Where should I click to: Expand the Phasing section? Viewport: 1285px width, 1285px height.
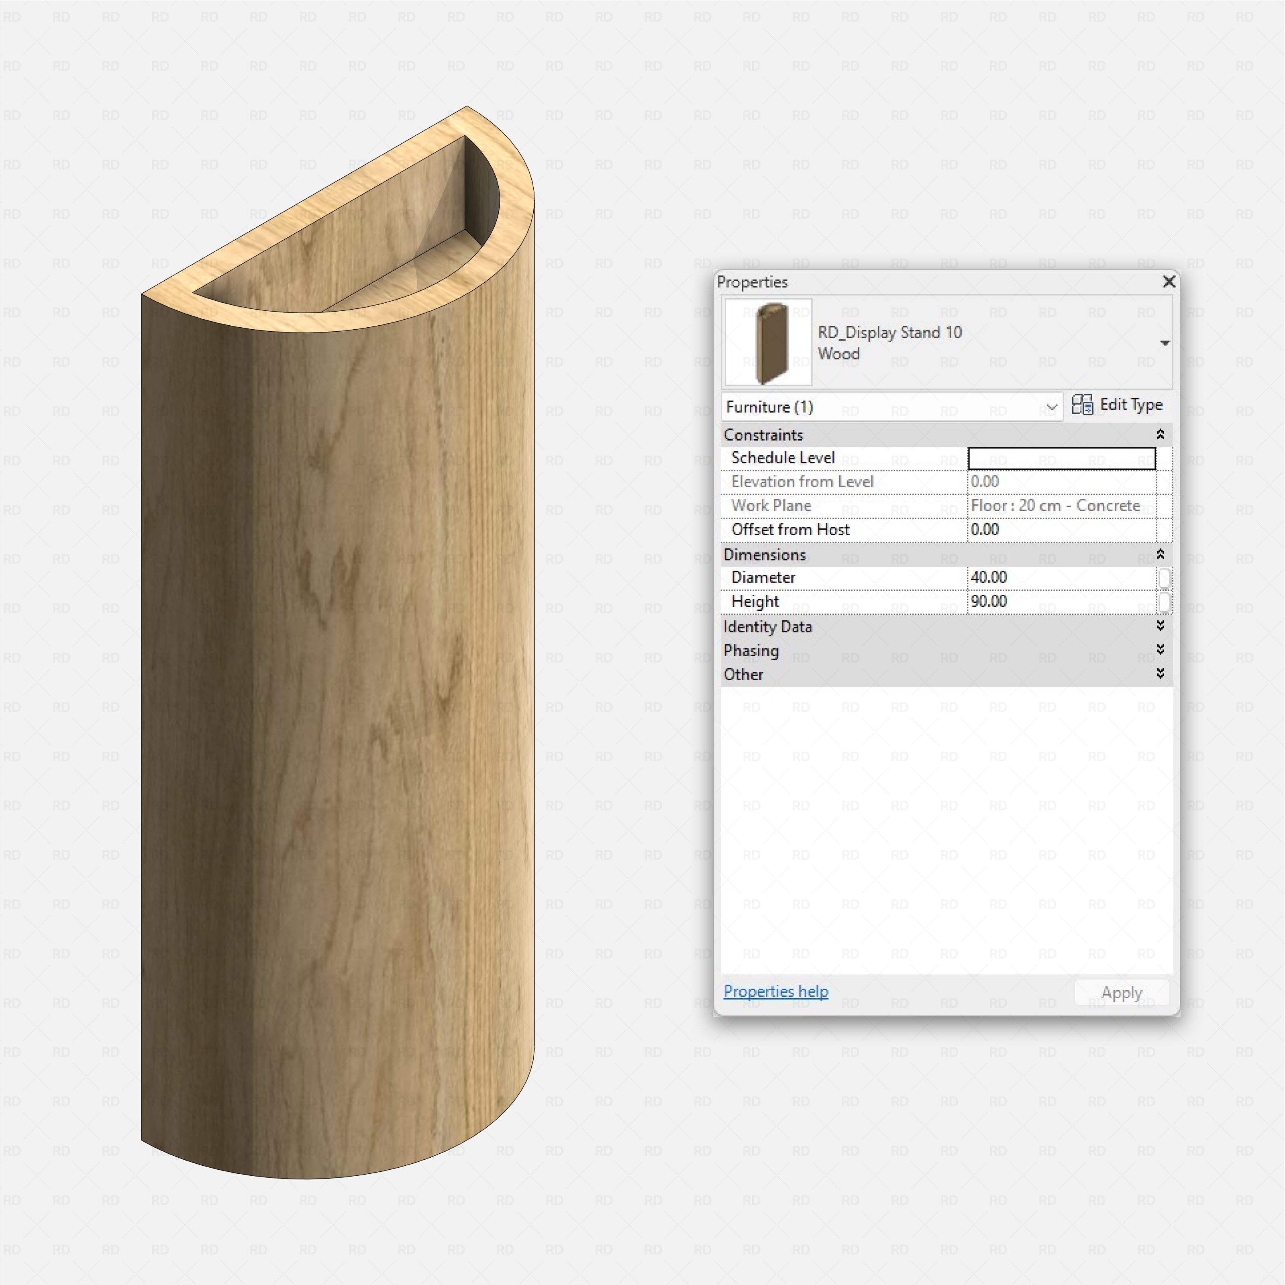[1160, 651]
